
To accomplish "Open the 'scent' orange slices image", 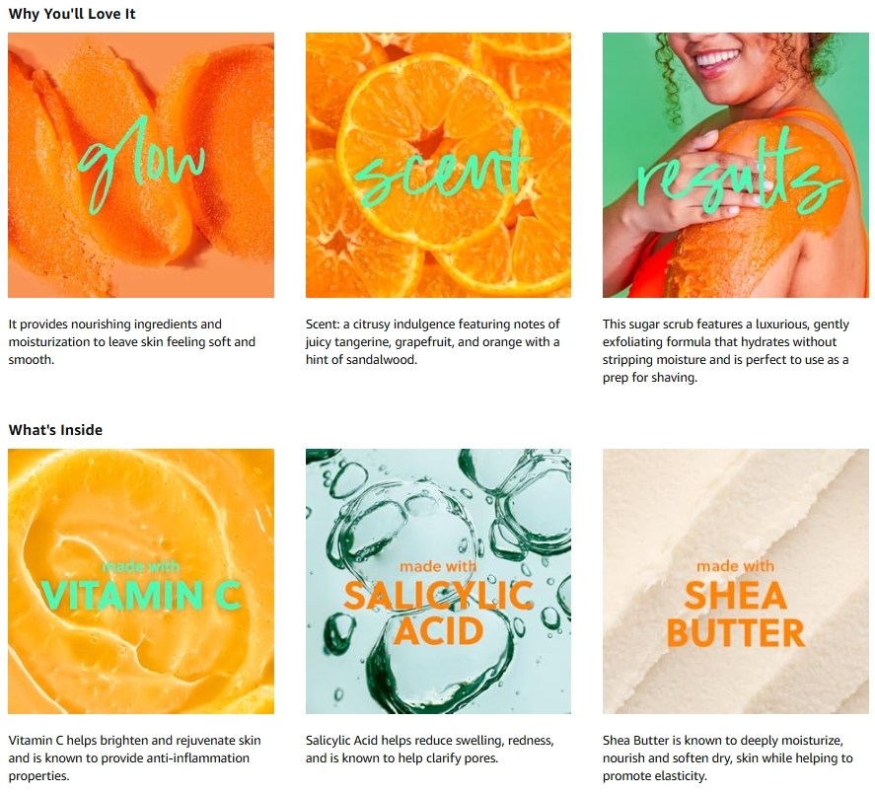I will [x=438, y=165].
